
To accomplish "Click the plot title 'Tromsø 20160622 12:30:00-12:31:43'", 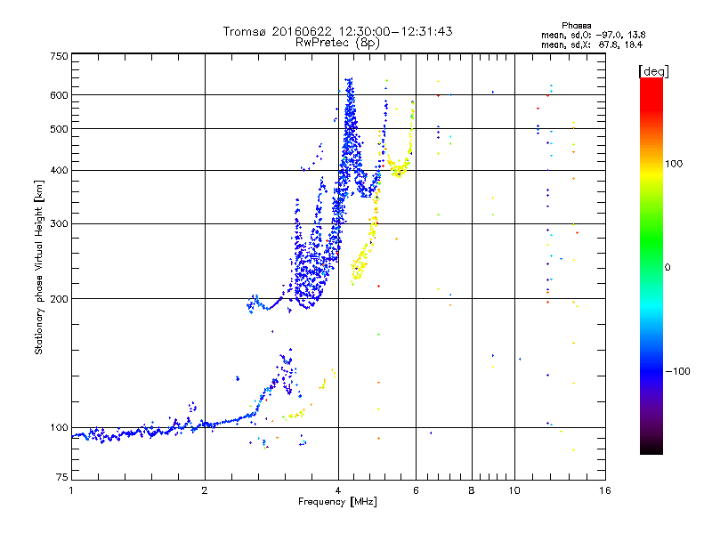I will (x=337, y=31).
